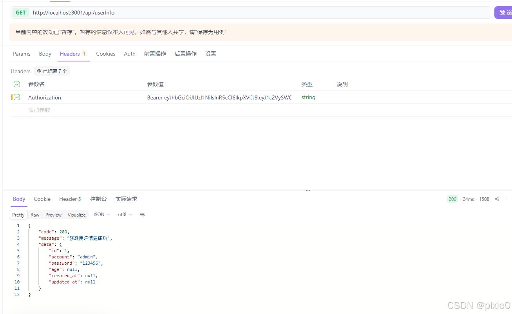Click the request URL input field
The width and height of the screenshot is (512, 314).
point(157,13)
